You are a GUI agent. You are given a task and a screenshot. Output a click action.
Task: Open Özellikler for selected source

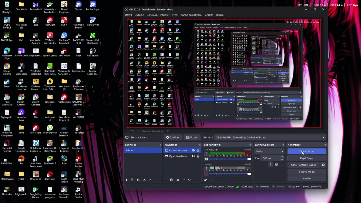click(x=173, y=138)
